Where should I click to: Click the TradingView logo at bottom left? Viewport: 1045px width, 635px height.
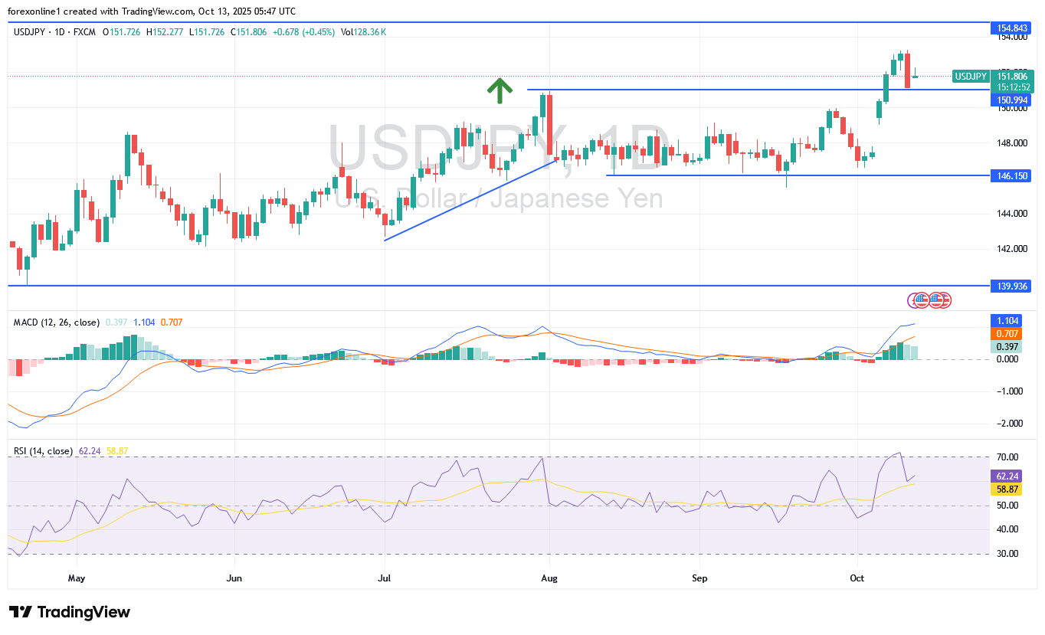coord(70,612)
